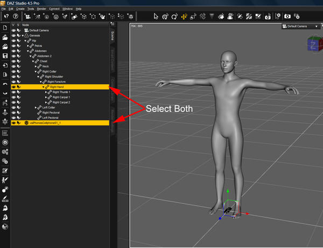Start a render with camera icon
This screenshot has width=323, height=248.
[287, 16]
